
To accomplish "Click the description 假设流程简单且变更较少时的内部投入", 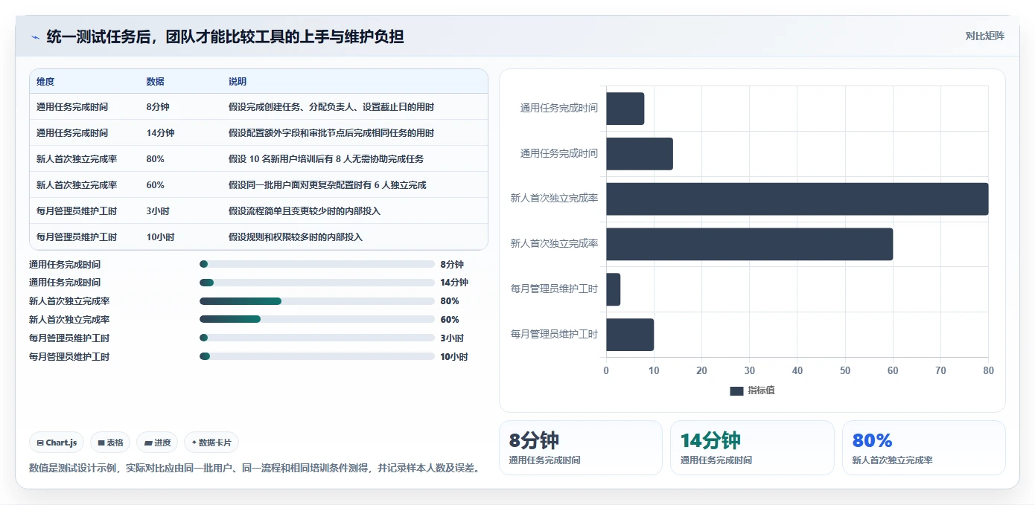I will pyautogui.click(x=305, y=211).
